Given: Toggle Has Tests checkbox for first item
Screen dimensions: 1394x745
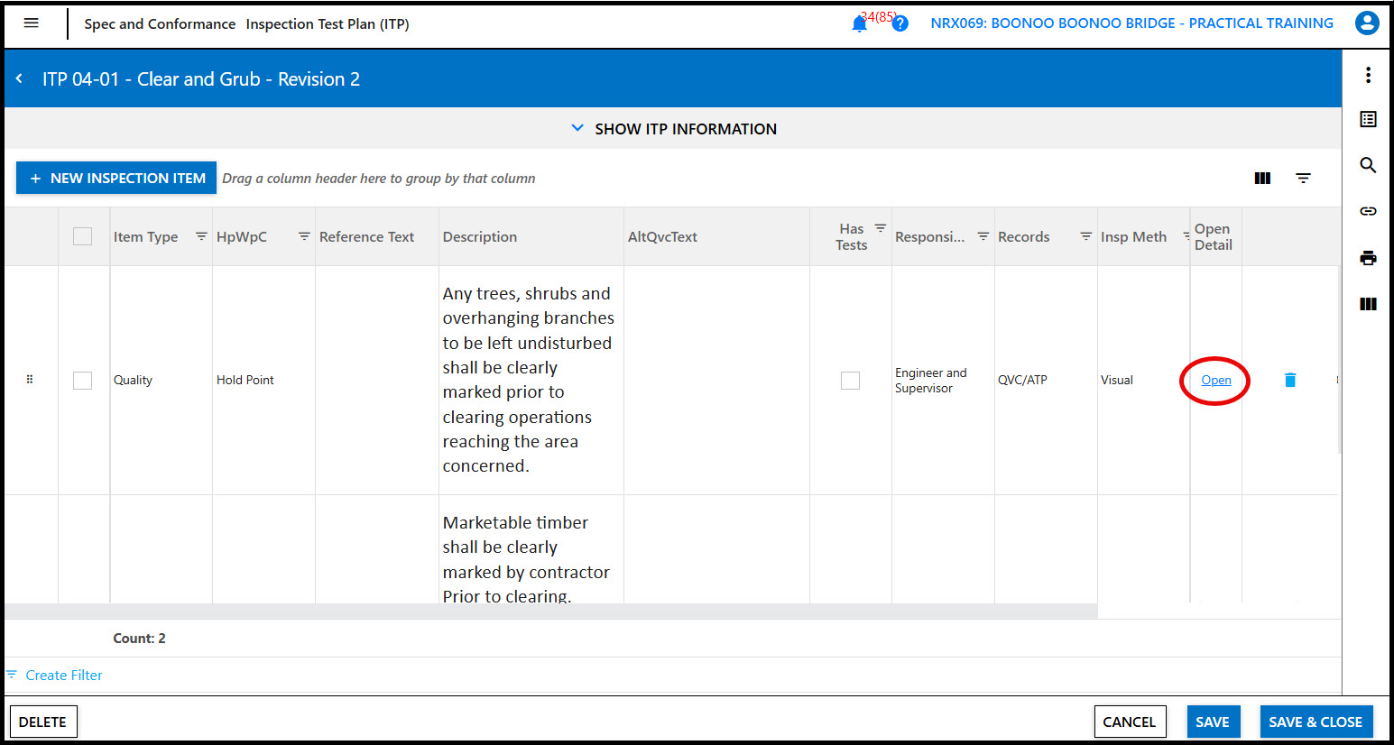Looking at the screenshot, I should coord(850,381).
